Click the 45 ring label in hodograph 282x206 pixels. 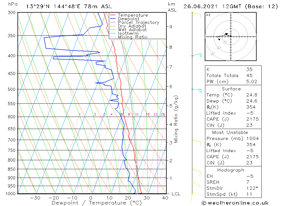click(x=213, y=53)
